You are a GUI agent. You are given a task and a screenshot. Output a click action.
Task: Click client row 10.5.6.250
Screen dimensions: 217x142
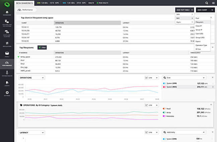click(105, 30)
